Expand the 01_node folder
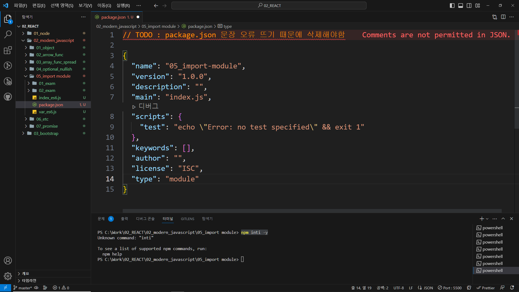Screen dimensions: 519x292 [x=42, y=33]
